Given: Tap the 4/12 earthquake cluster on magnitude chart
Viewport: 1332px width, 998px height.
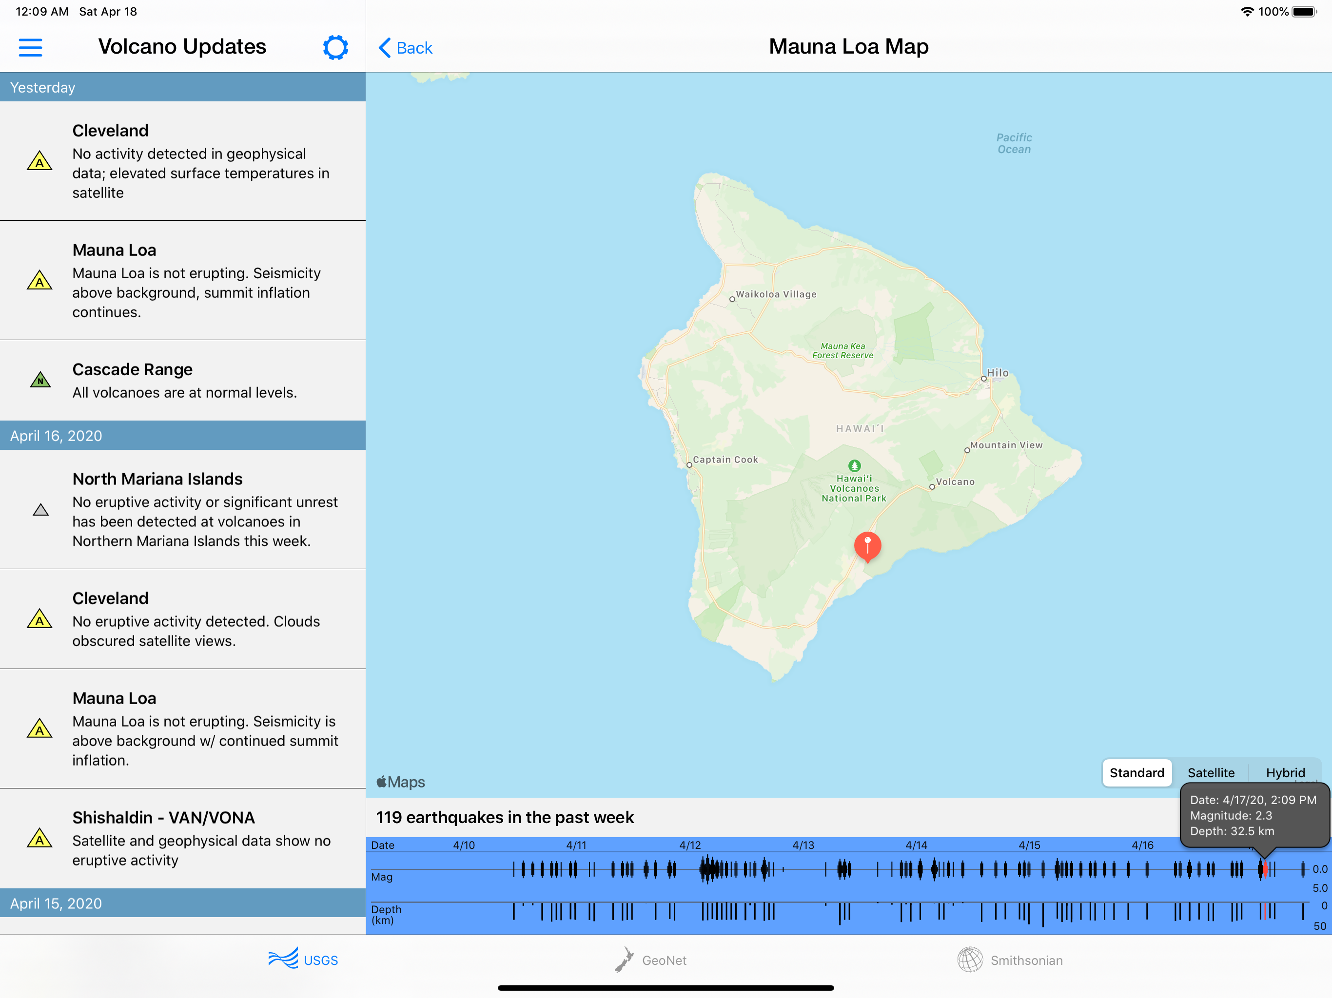Looking at the screenshot, I should click(709, 869).
